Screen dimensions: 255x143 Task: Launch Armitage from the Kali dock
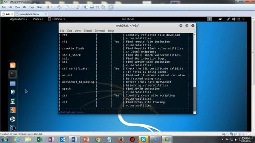tap(13, 101)
